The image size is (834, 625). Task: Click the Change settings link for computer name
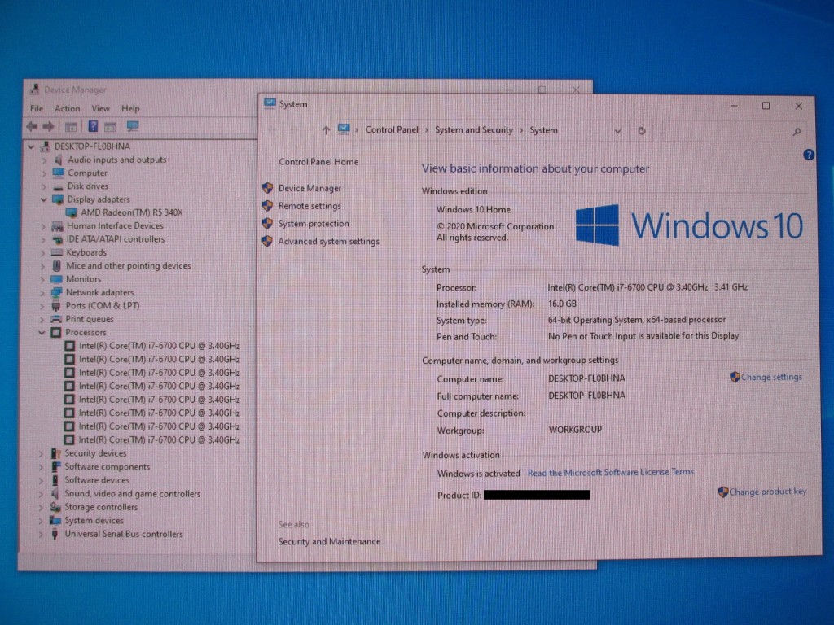pyautogui.click(x=771, y=377)
